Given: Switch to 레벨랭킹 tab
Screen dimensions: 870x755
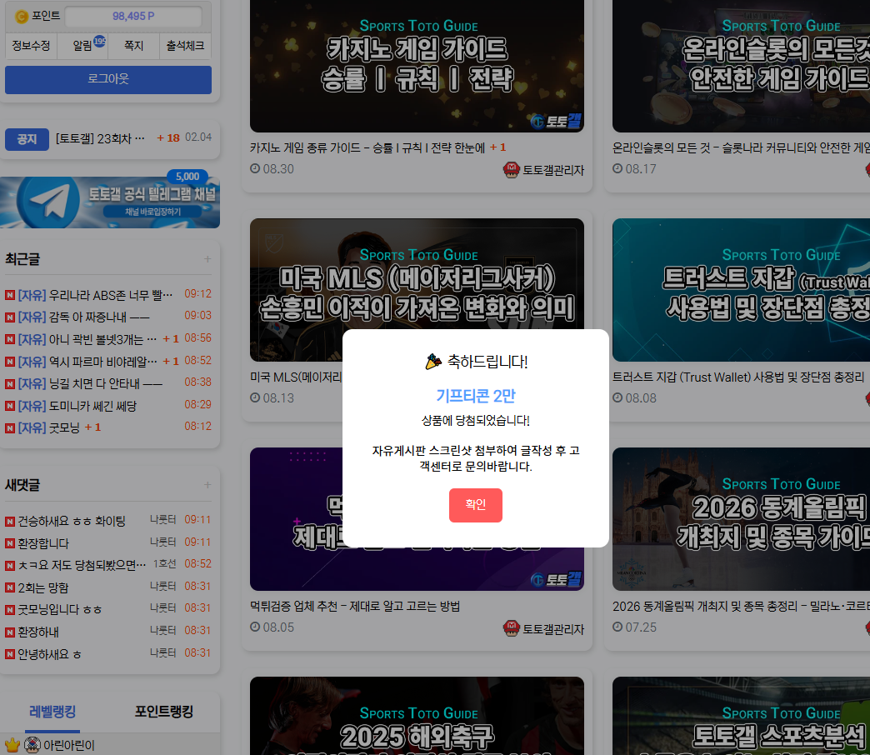Looking at the screenshot, I should point(52,712).
